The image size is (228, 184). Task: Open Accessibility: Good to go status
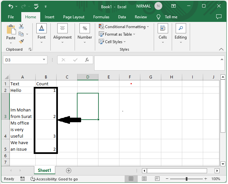pos(54,179)
